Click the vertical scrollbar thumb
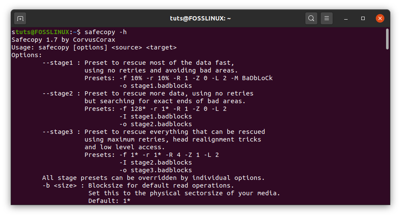 (387, 39)
